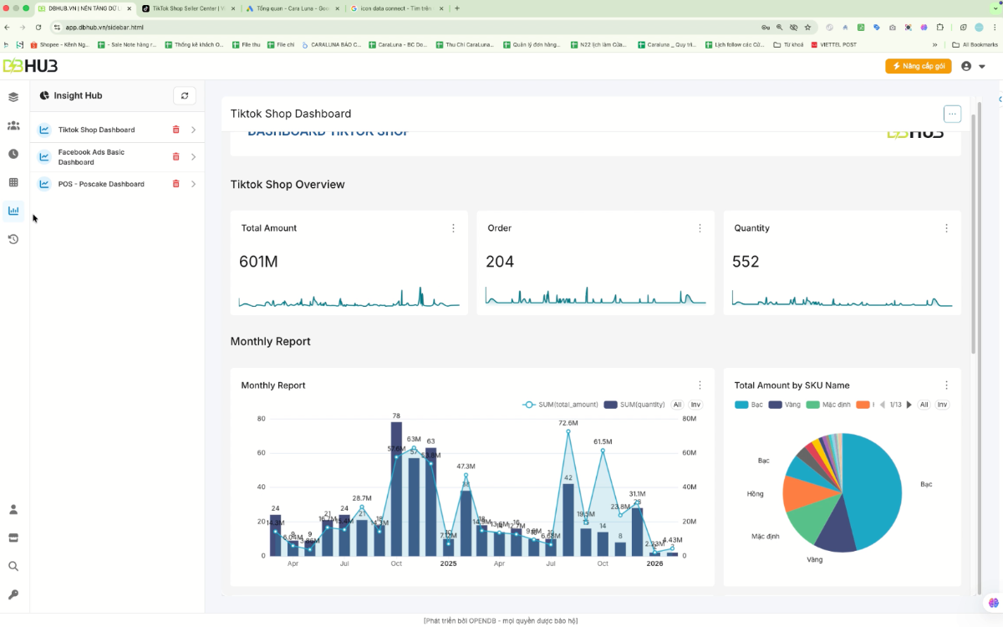Click the browser address bar
This screenshot has height=627, width=1003.
[x=401, y=27]
